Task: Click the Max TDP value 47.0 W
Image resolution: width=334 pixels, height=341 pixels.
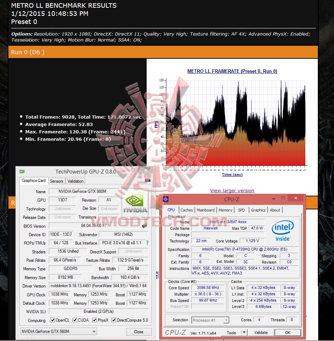Action: [x=257, y=228]
